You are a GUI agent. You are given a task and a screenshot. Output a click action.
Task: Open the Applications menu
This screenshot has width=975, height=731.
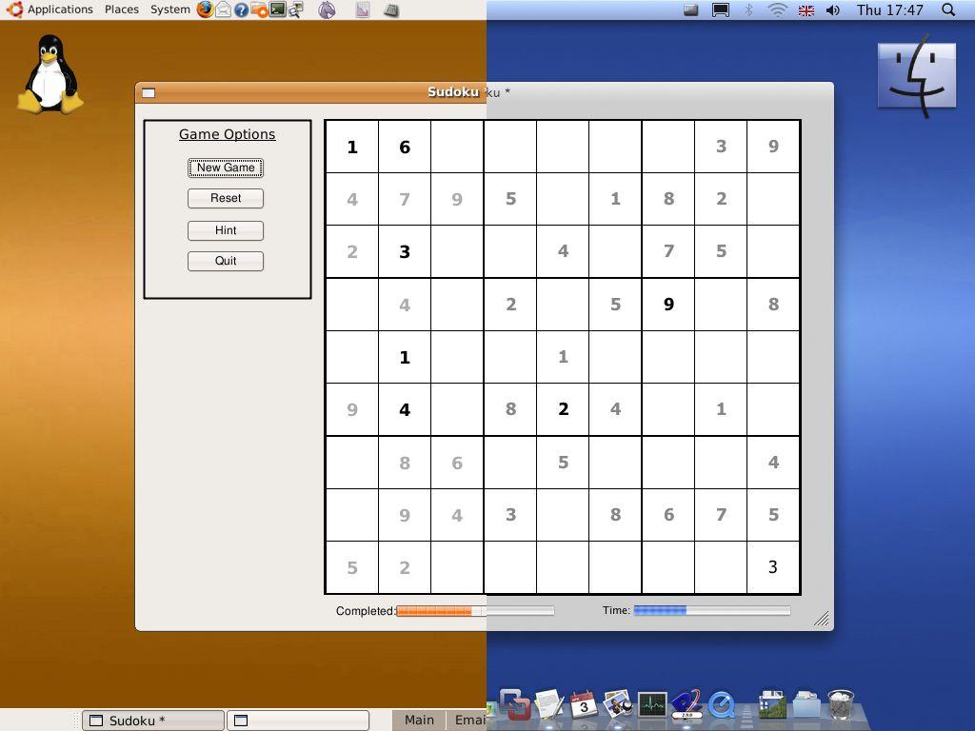[60, 10]
